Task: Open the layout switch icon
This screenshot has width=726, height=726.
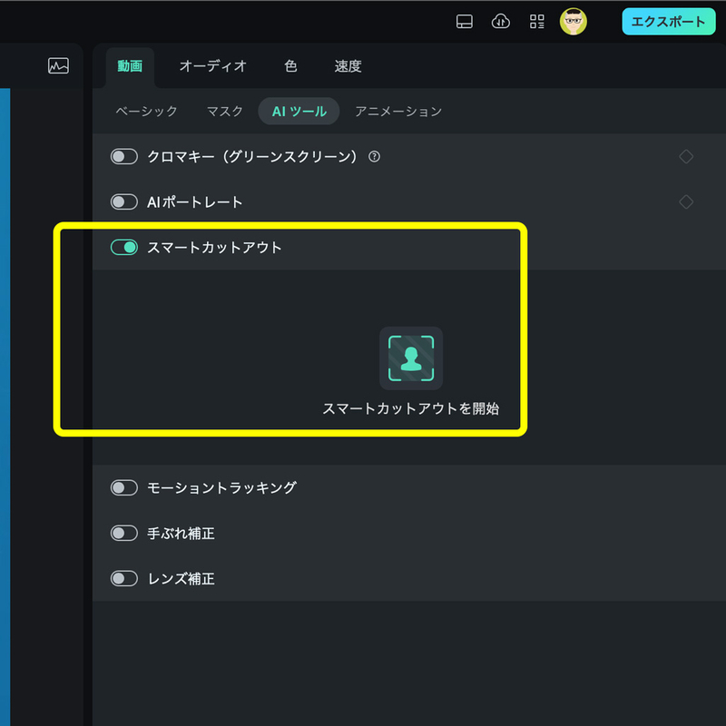Action: [x=464, y=21]
